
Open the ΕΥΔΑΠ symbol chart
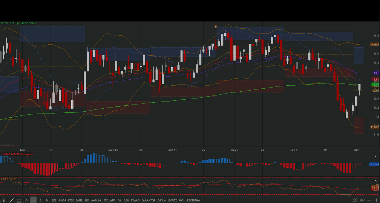pyautogui.click(x=135, y=200)
